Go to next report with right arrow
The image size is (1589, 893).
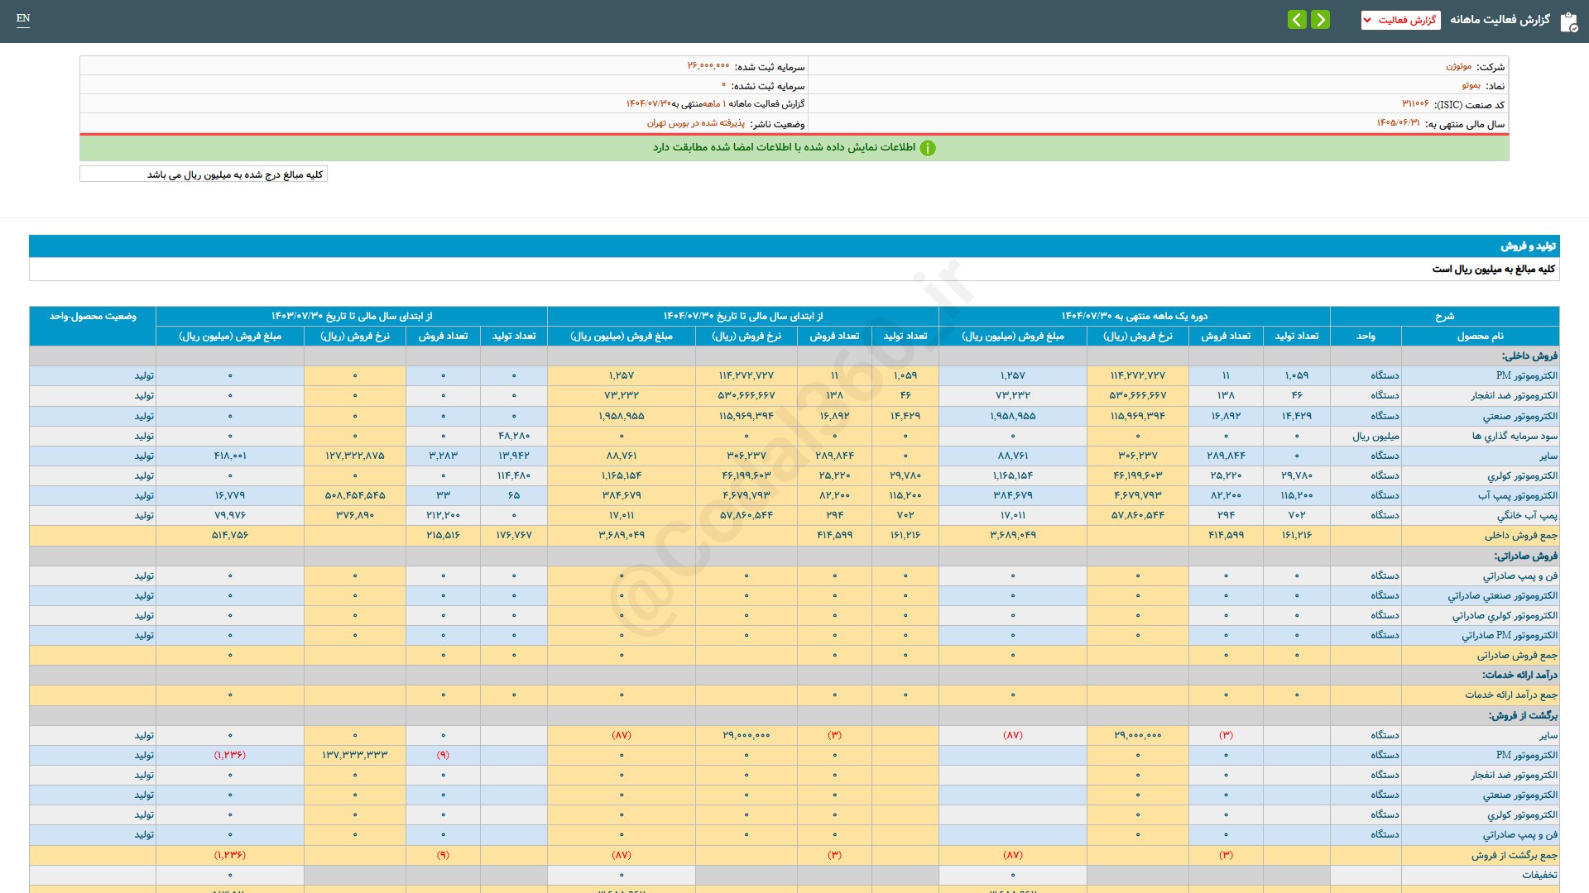1321,19
